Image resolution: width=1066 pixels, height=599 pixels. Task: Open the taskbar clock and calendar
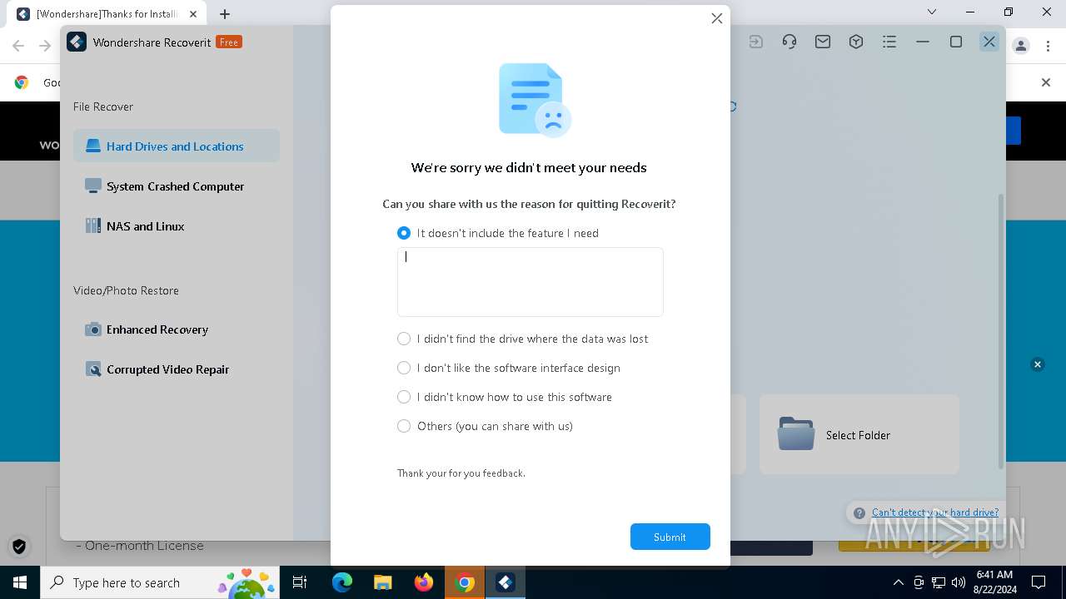(994, 582)
